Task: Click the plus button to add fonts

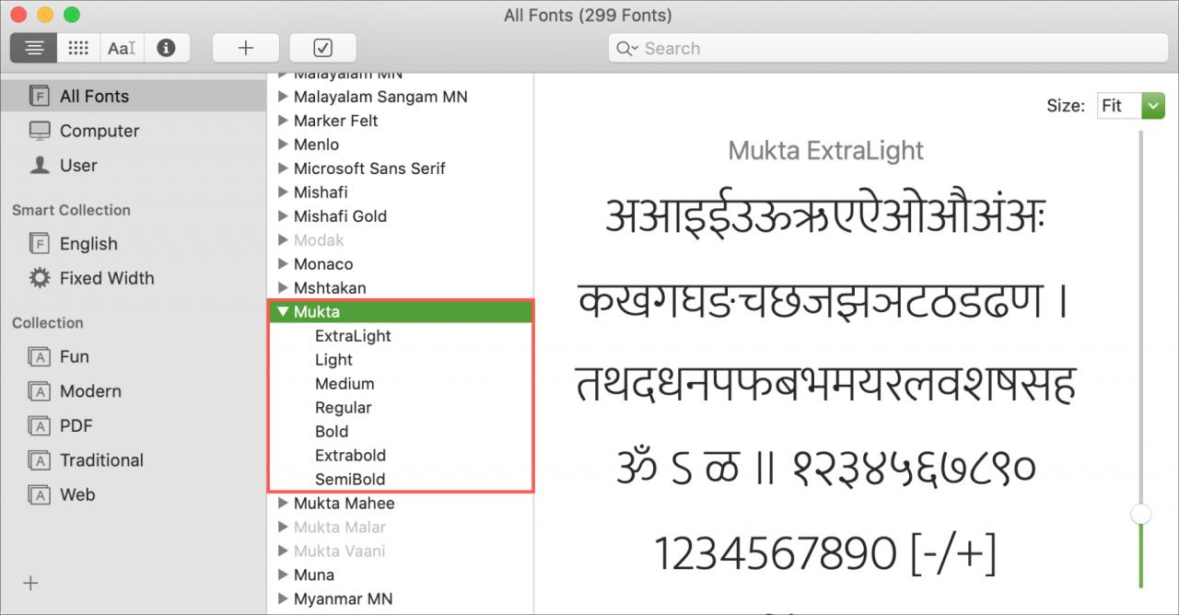Action: tap(246, 48)
